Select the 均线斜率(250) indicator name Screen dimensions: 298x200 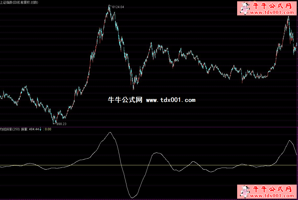[x=10, y=129]
